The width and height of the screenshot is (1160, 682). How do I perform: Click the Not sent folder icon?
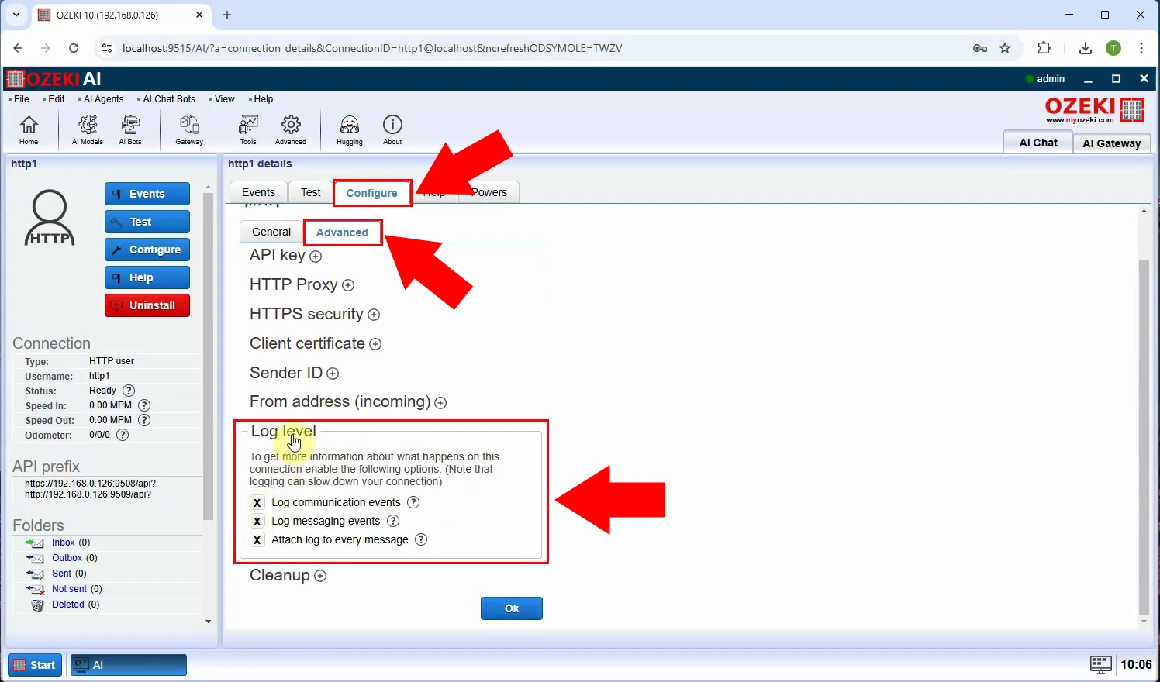[35, 590]
